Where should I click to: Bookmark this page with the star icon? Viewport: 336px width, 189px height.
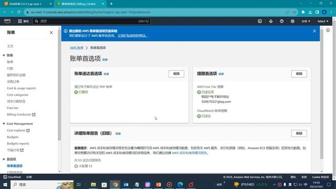click(x=294, y=12)
